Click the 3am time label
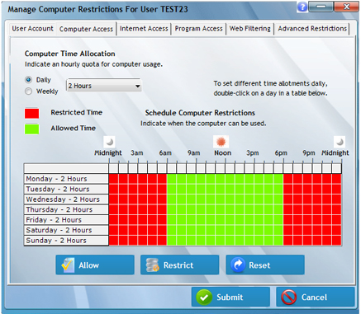 (x=137, y=153)
